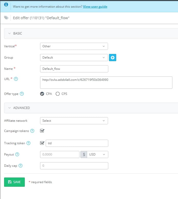Open the Group dropdown showing Default

pos(74,58)
